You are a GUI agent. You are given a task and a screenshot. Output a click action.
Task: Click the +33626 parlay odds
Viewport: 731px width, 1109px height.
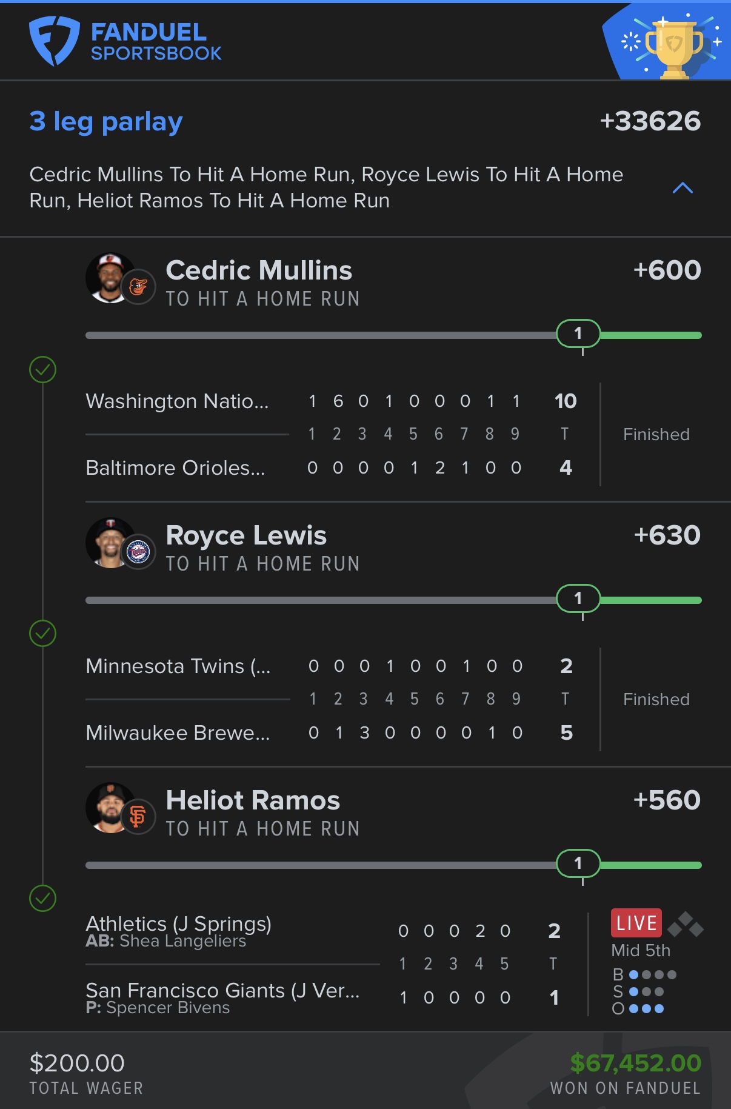pos(650,121)
